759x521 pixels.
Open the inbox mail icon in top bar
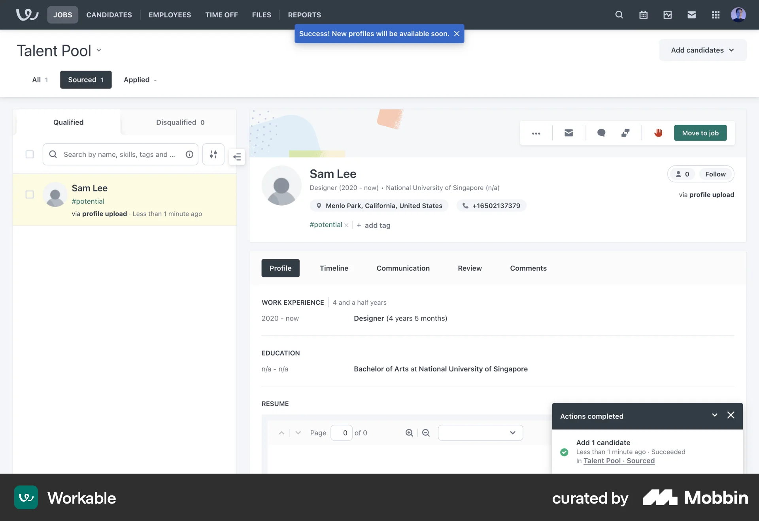(x=691, y=15)
